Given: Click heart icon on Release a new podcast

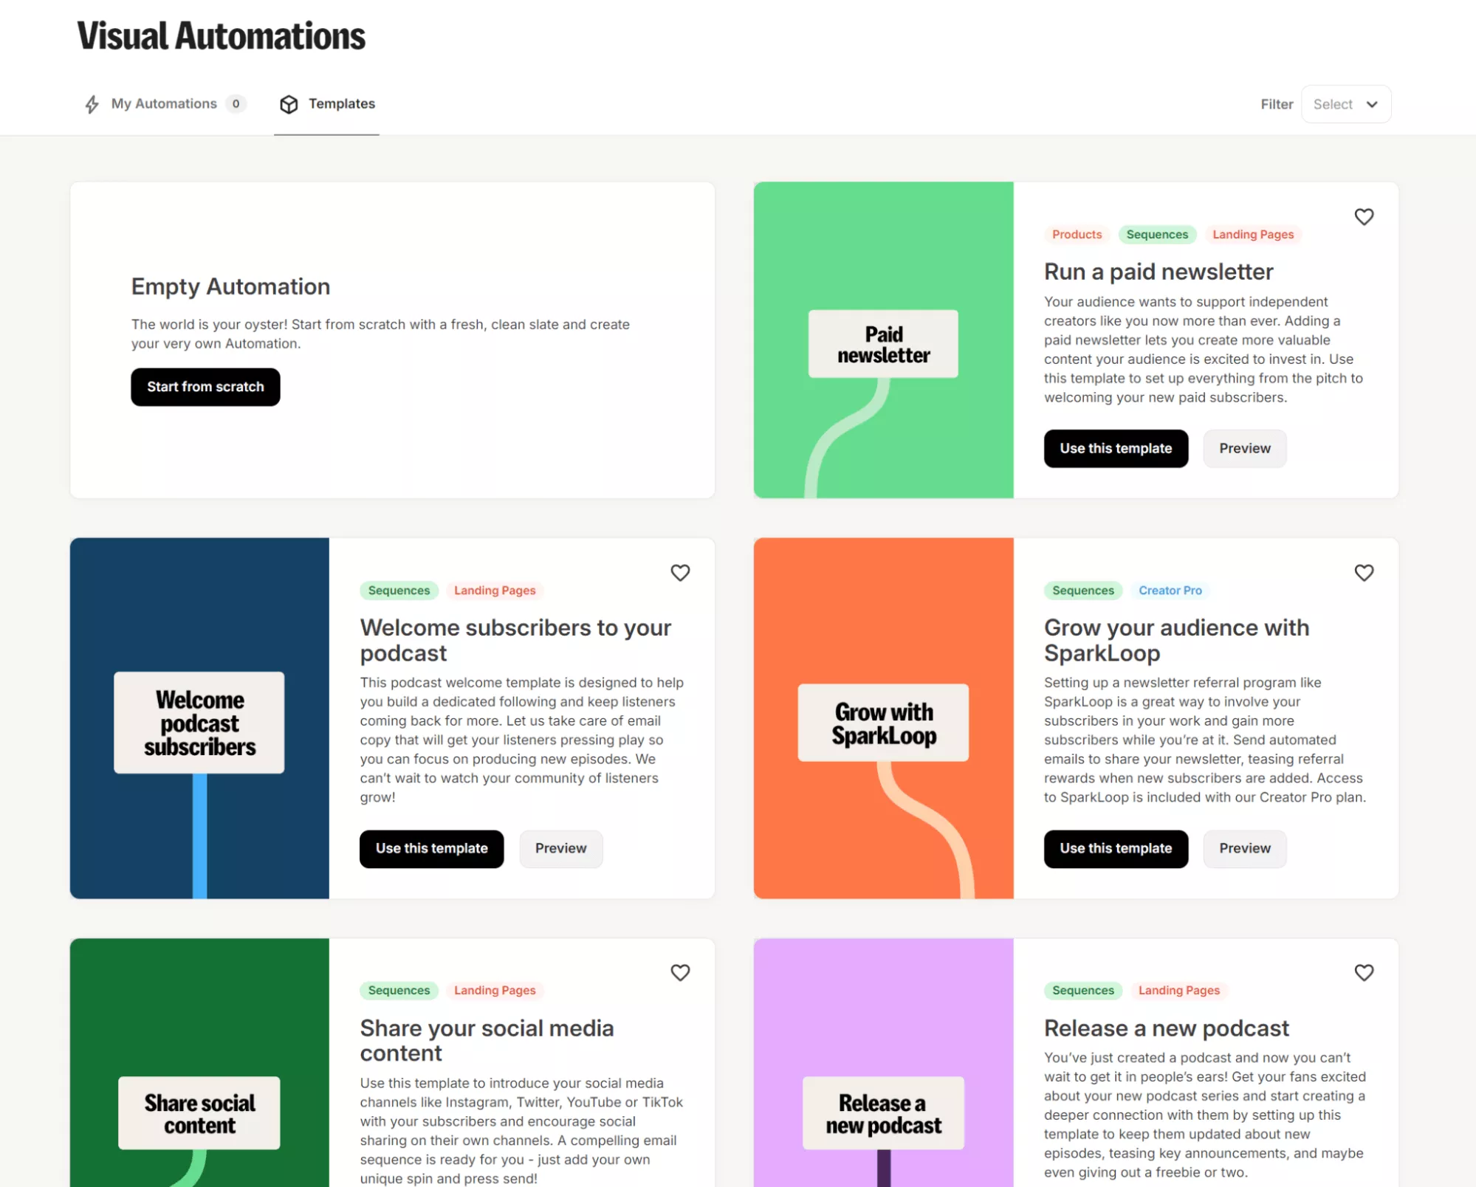Looking at the screenshot, I should [1363, 973].
